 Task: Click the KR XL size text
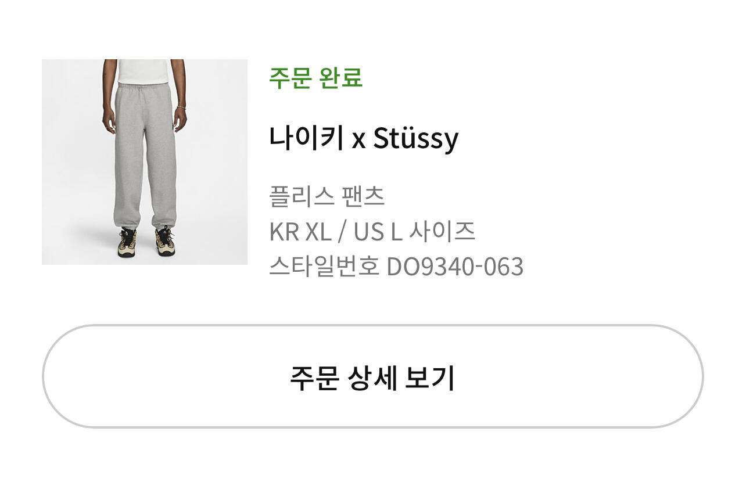pos(300,232)
